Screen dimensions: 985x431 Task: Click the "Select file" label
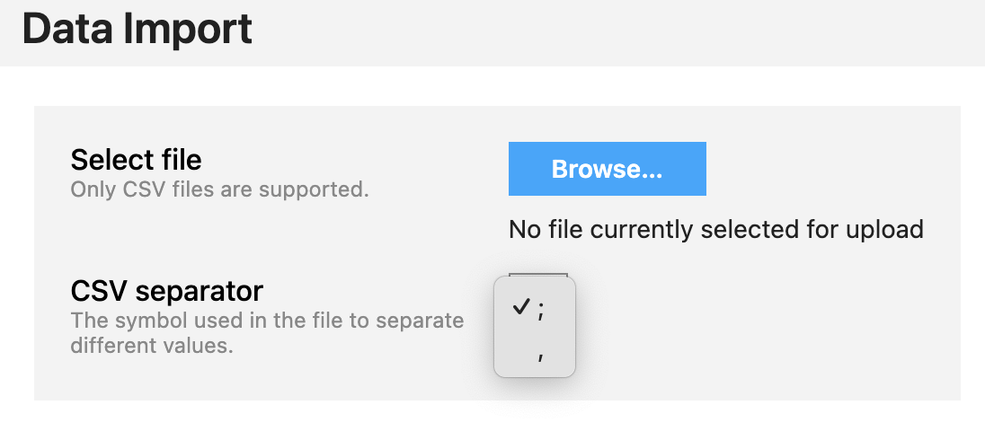tap(136, 160)
